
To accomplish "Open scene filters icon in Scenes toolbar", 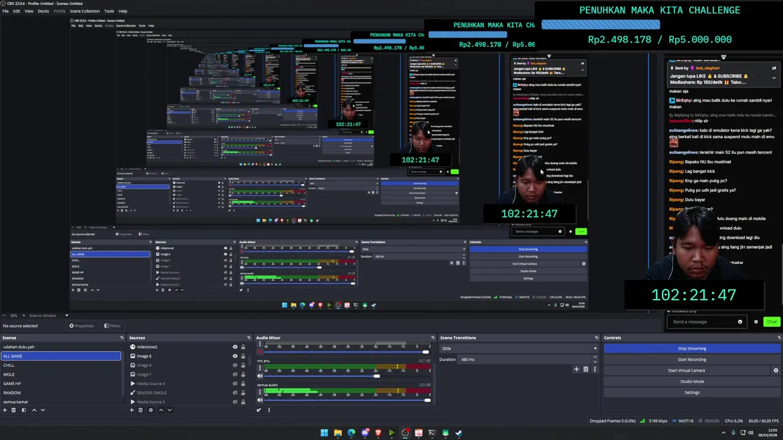I will coord(24,410).
